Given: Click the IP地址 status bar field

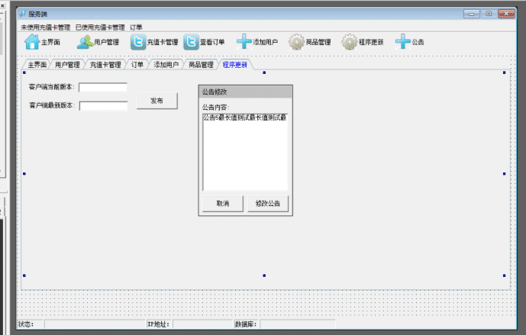Looking at the screenshot, I should point(203,324).
